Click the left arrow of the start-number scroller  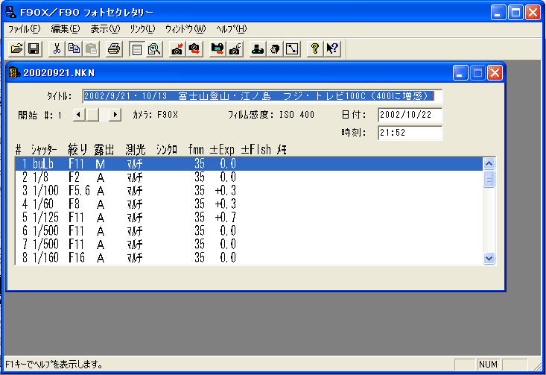coord(79,114)
